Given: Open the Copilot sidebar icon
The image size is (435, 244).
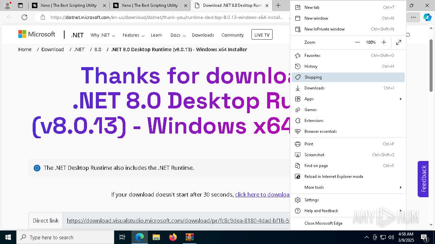Looking at the screenshot, I should (427, 17).
